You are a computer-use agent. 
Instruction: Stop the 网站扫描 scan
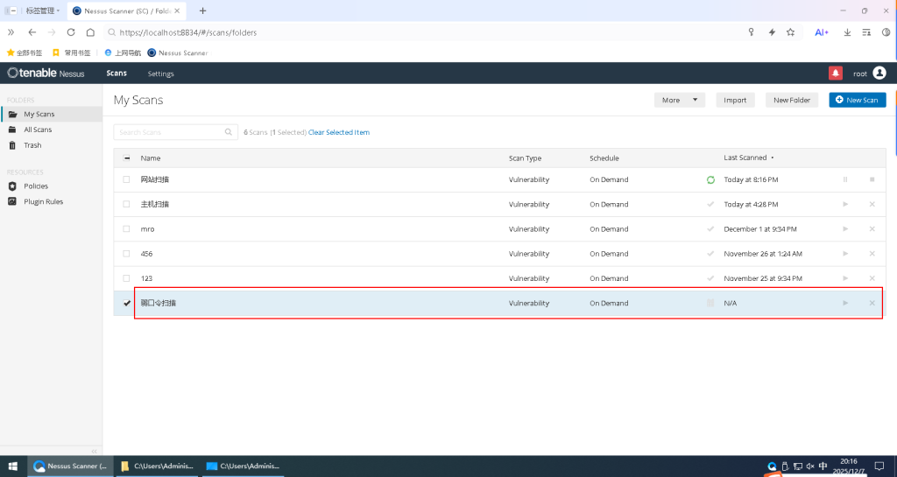click(872, 179)
